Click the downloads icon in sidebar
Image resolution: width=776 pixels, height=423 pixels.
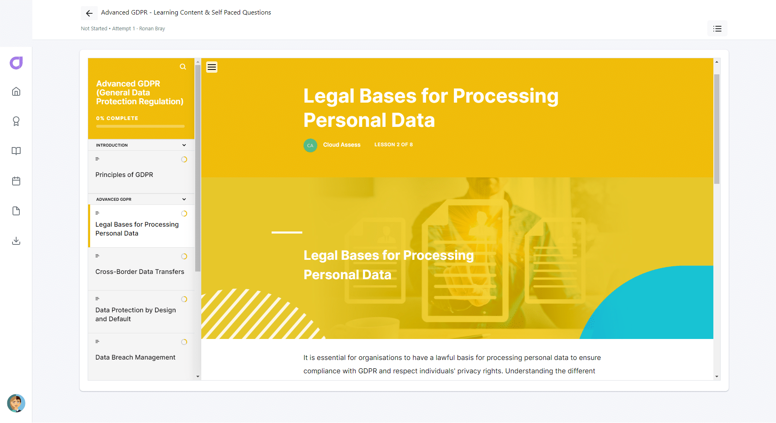[16, 241]
